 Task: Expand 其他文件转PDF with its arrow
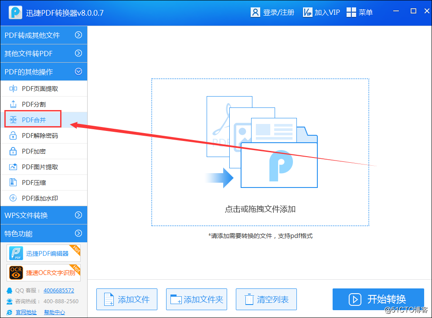(x=78, y=53)
